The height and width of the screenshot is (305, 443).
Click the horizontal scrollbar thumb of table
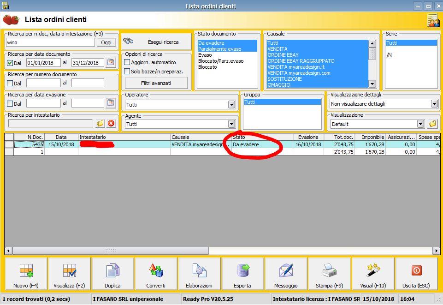coord(111,251)
